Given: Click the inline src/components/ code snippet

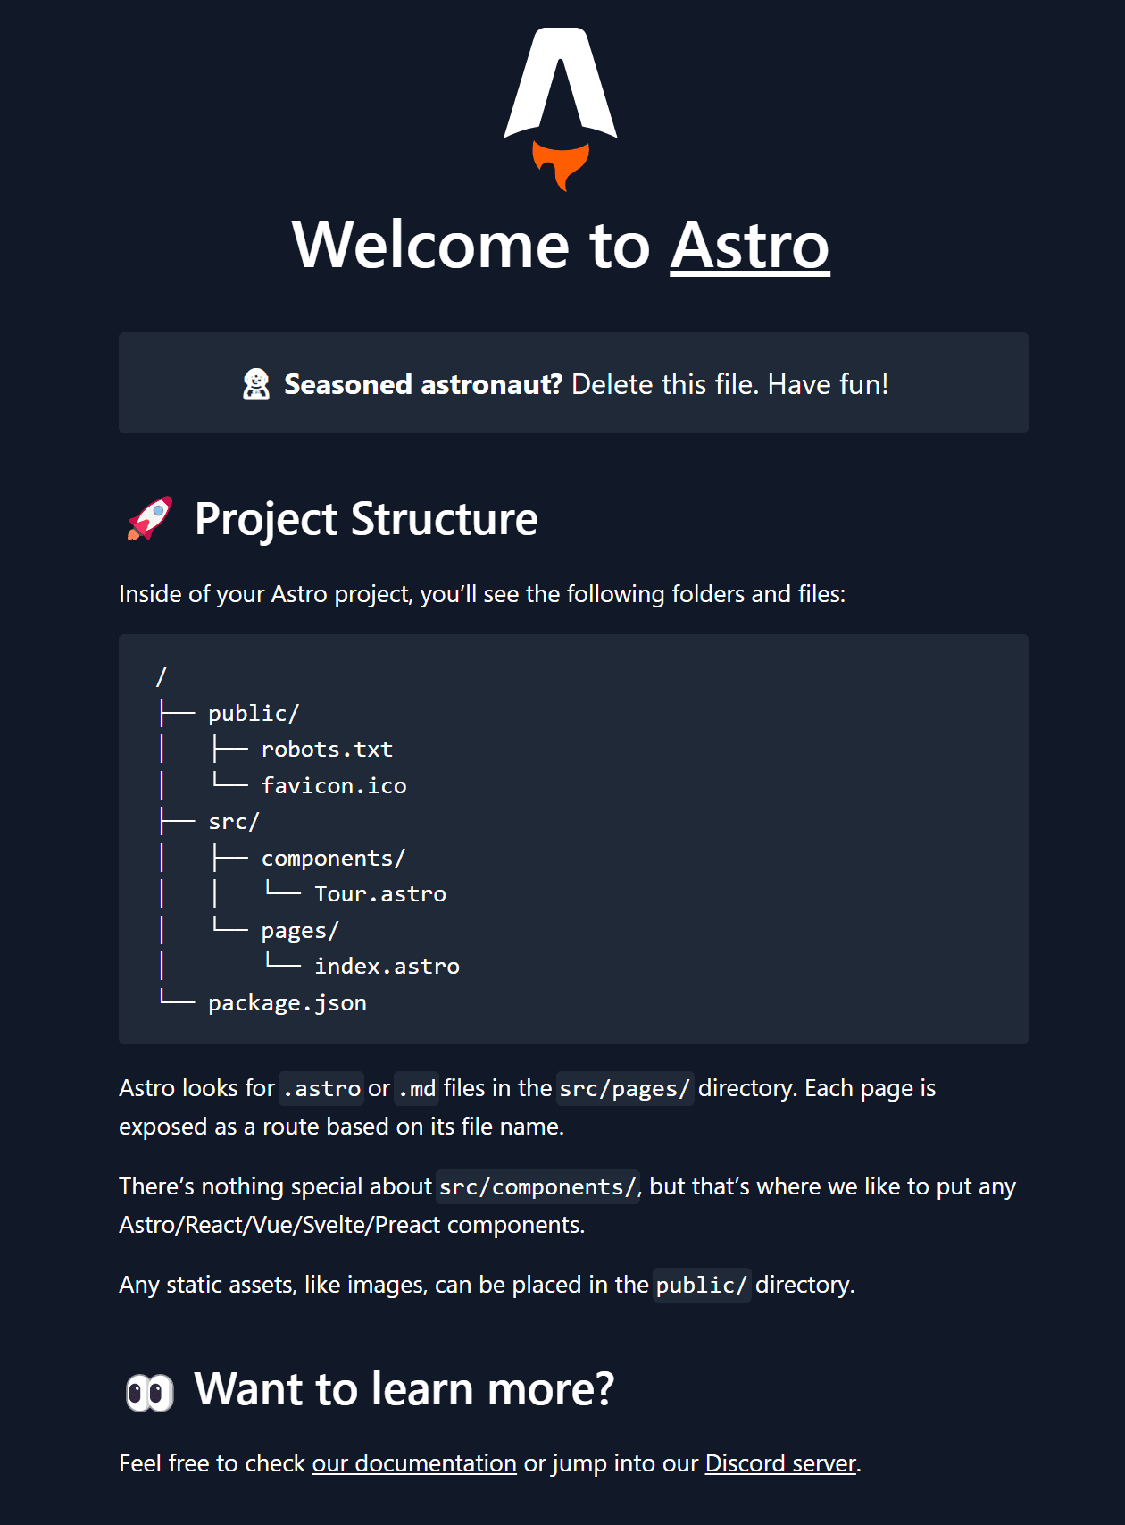Looking at the screenshot, I should coord(537,1186).
